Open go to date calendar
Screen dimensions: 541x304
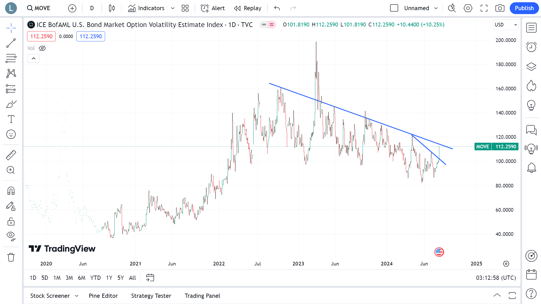(150, 278)
